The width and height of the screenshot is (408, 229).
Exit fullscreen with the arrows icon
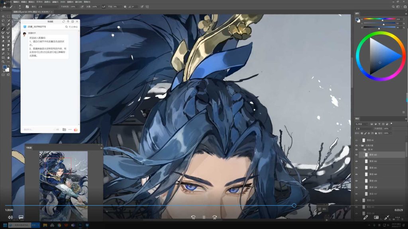coord(386,217)
